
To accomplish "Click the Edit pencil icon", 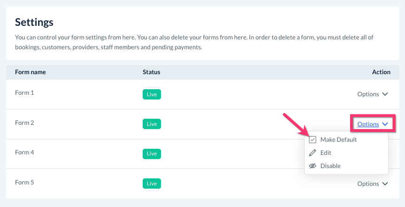I will tap(313, 153).
